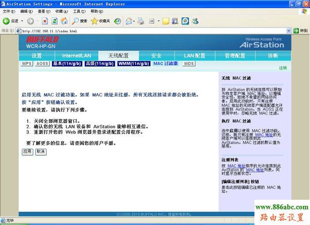Click the Stop loading icon

[45, 21]
